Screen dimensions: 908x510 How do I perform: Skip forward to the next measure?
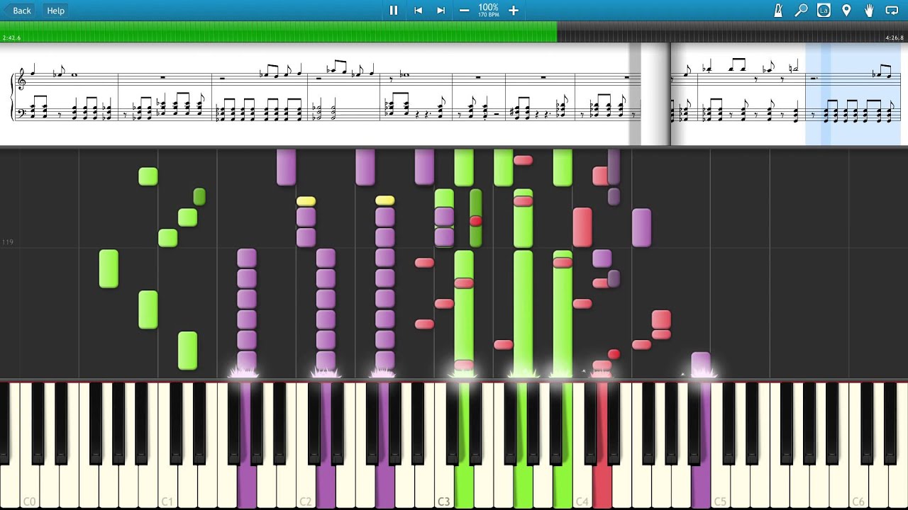(x=441, y=11)
